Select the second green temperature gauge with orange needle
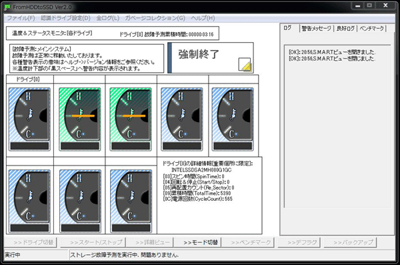This screenshot has width=400, height=265. coord(131,119)
